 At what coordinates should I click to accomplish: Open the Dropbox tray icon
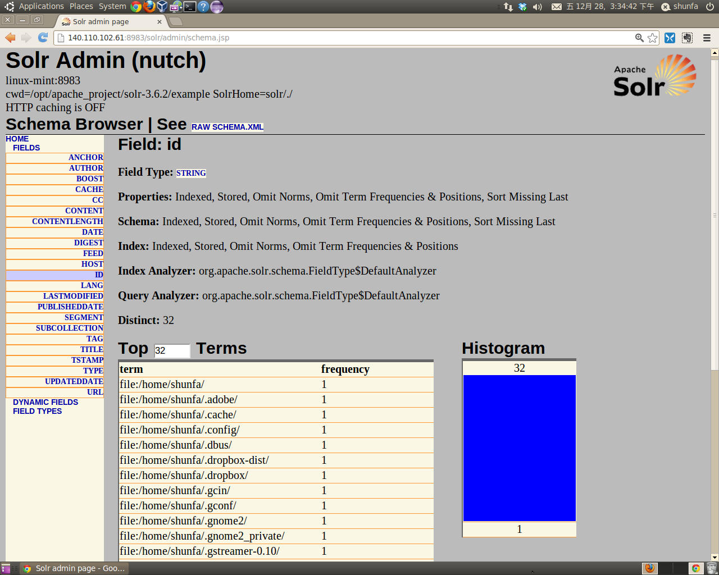(x=522, y=7)
